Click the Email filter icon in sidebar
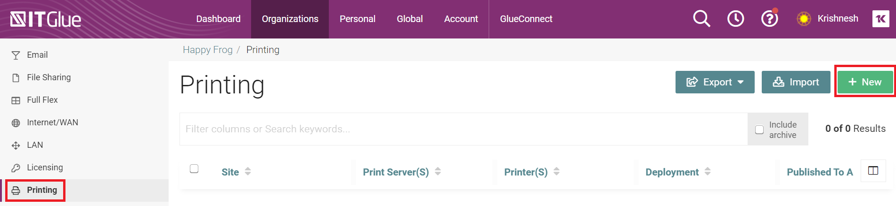The width and height of the screenshot is (896, 206). pyautogui.click(x=16, y=55)
